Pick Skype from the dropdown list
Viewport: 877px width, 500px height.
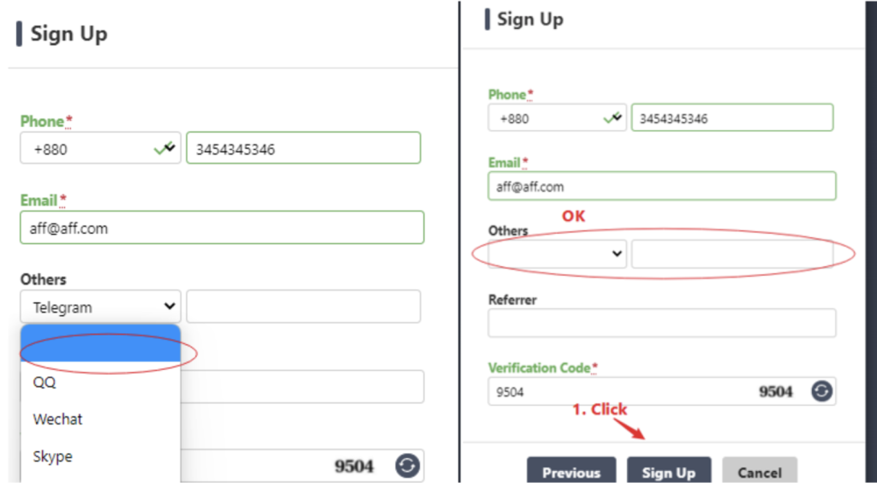53,456
